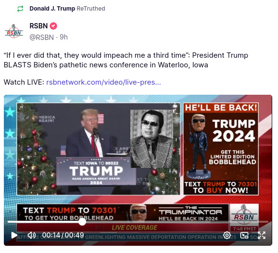Open the rsbnetwork.com/video/live-pres link
This screenshot has height=253, width=278.
[x=103, y=82]
